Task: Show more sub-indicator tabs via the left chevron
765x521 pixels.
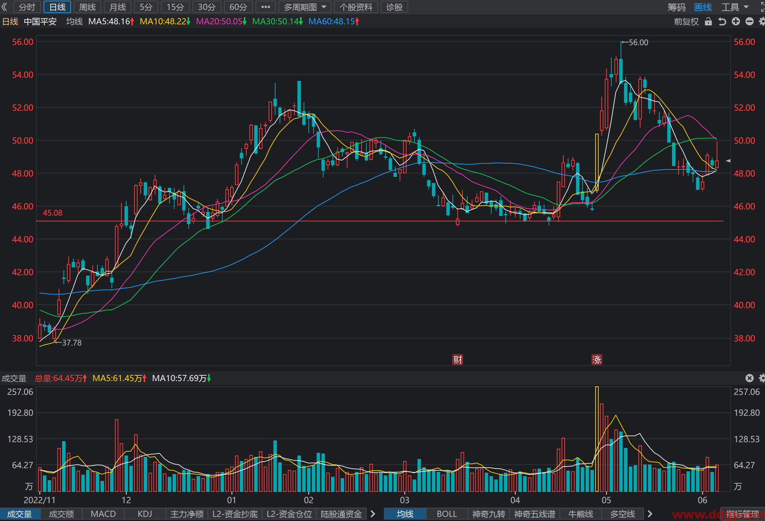Action: [x=373, y=514]
